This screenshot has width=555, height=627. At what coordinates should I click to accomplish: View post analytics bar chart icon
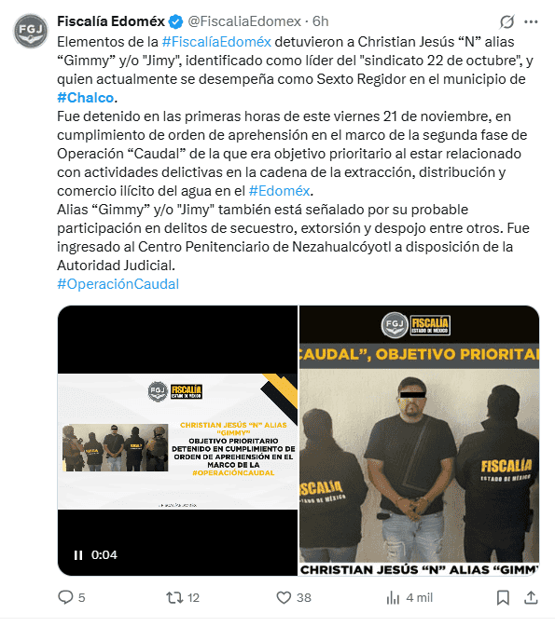click(x=393, y=598)
